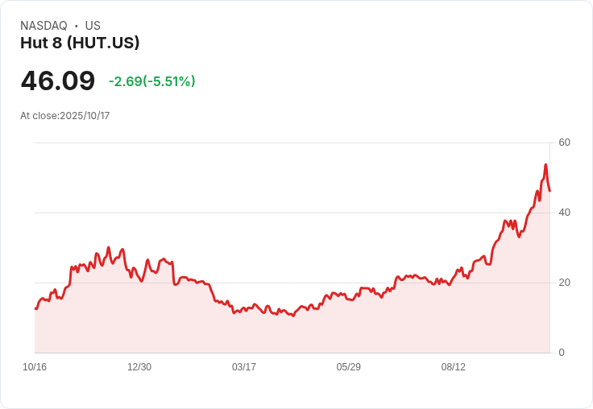Click the highest peak of the price line
This screenshot has height=409, width=593.
click(545, 165)
